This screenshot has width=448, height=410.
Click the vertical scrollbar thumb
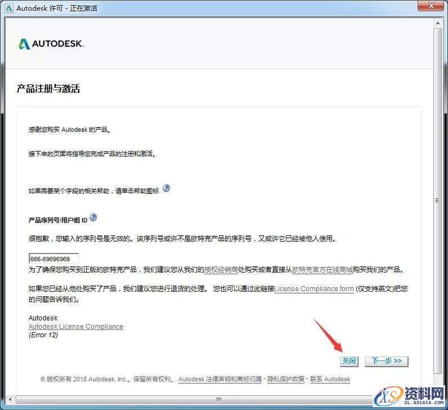(438, 200)
